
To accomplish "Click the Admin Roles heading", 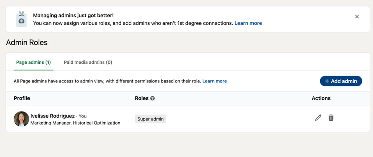I will [x=27, y=42].
